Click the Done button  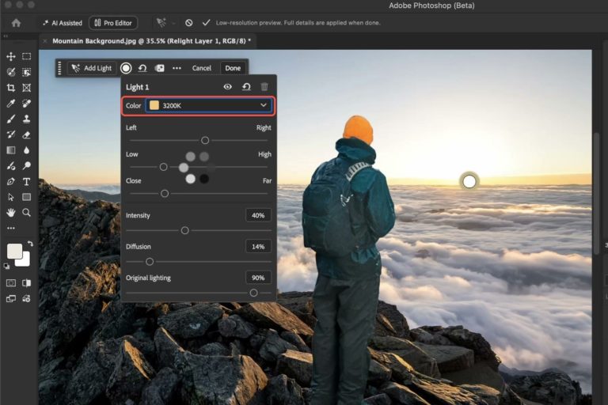(233, 68)
